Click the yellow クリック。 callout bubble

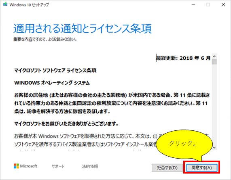pyautogui.click(x=184, y=144)
